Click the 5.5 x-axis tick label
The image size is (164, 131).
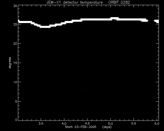pyautogui.click(x=134, y=124)
